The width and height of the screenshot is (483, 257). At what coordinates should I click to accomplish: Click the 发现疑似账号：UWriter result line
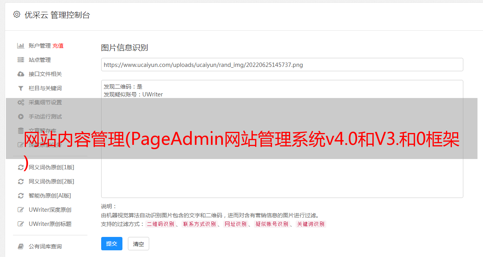click(133, 94)
